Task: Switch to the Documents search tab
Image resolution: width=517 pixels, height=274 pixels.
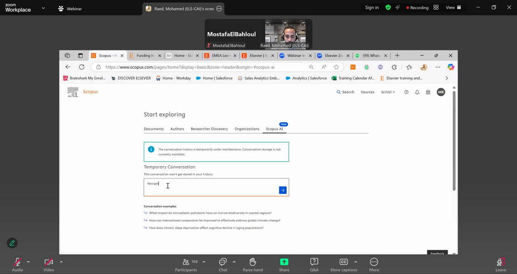Action: 154,129
